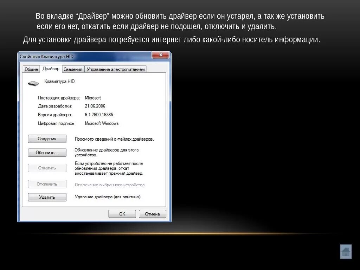Confirm the dialog with OK
Screen dimensions: 360x270
click(x=122, y=214)
